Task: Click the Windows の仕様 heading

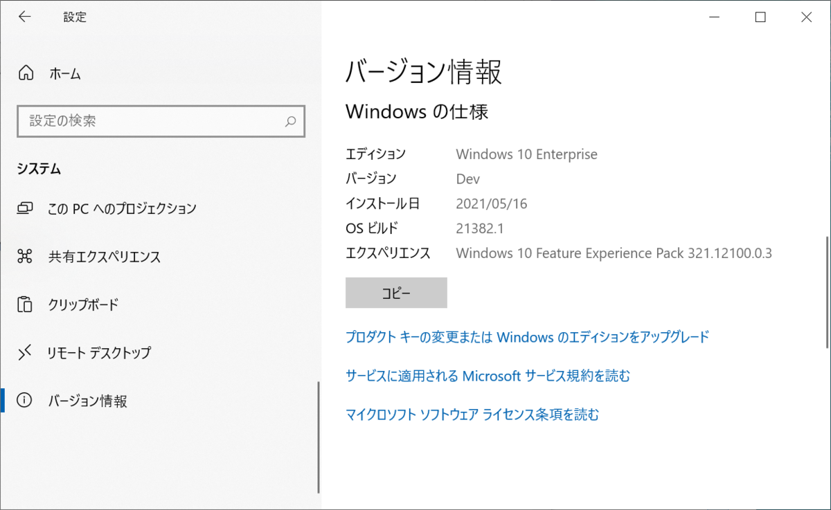Action: (x=417, y=111)
